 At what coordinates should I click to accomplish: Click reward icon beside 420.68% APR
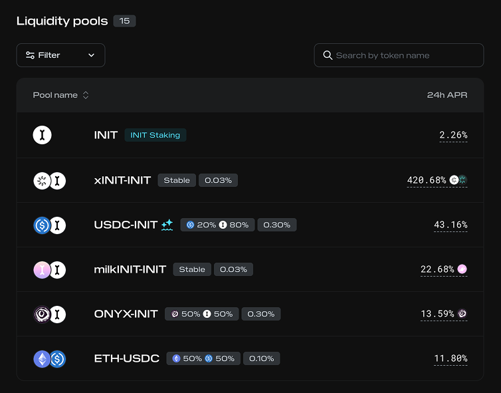tap(458, 180)
